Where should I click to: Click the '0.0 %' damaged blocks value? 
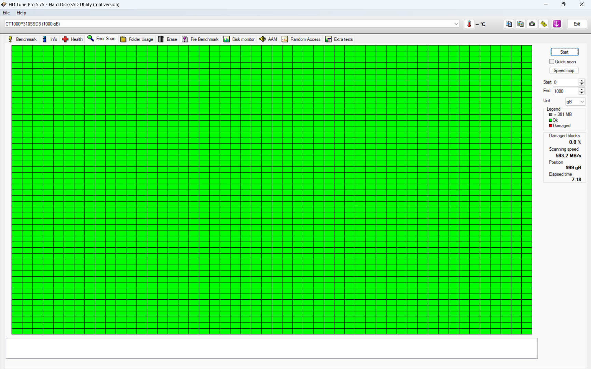click(x=575, y=142)
